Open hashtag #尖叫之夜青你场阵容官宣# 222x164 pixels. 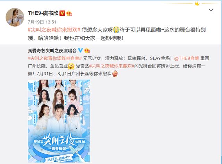[55, 58]
